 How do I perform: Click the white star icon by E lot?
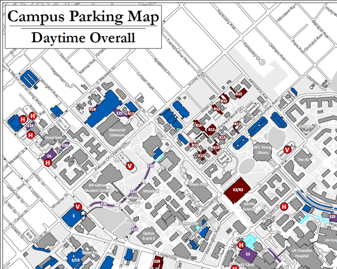click(x=83, y=213)
